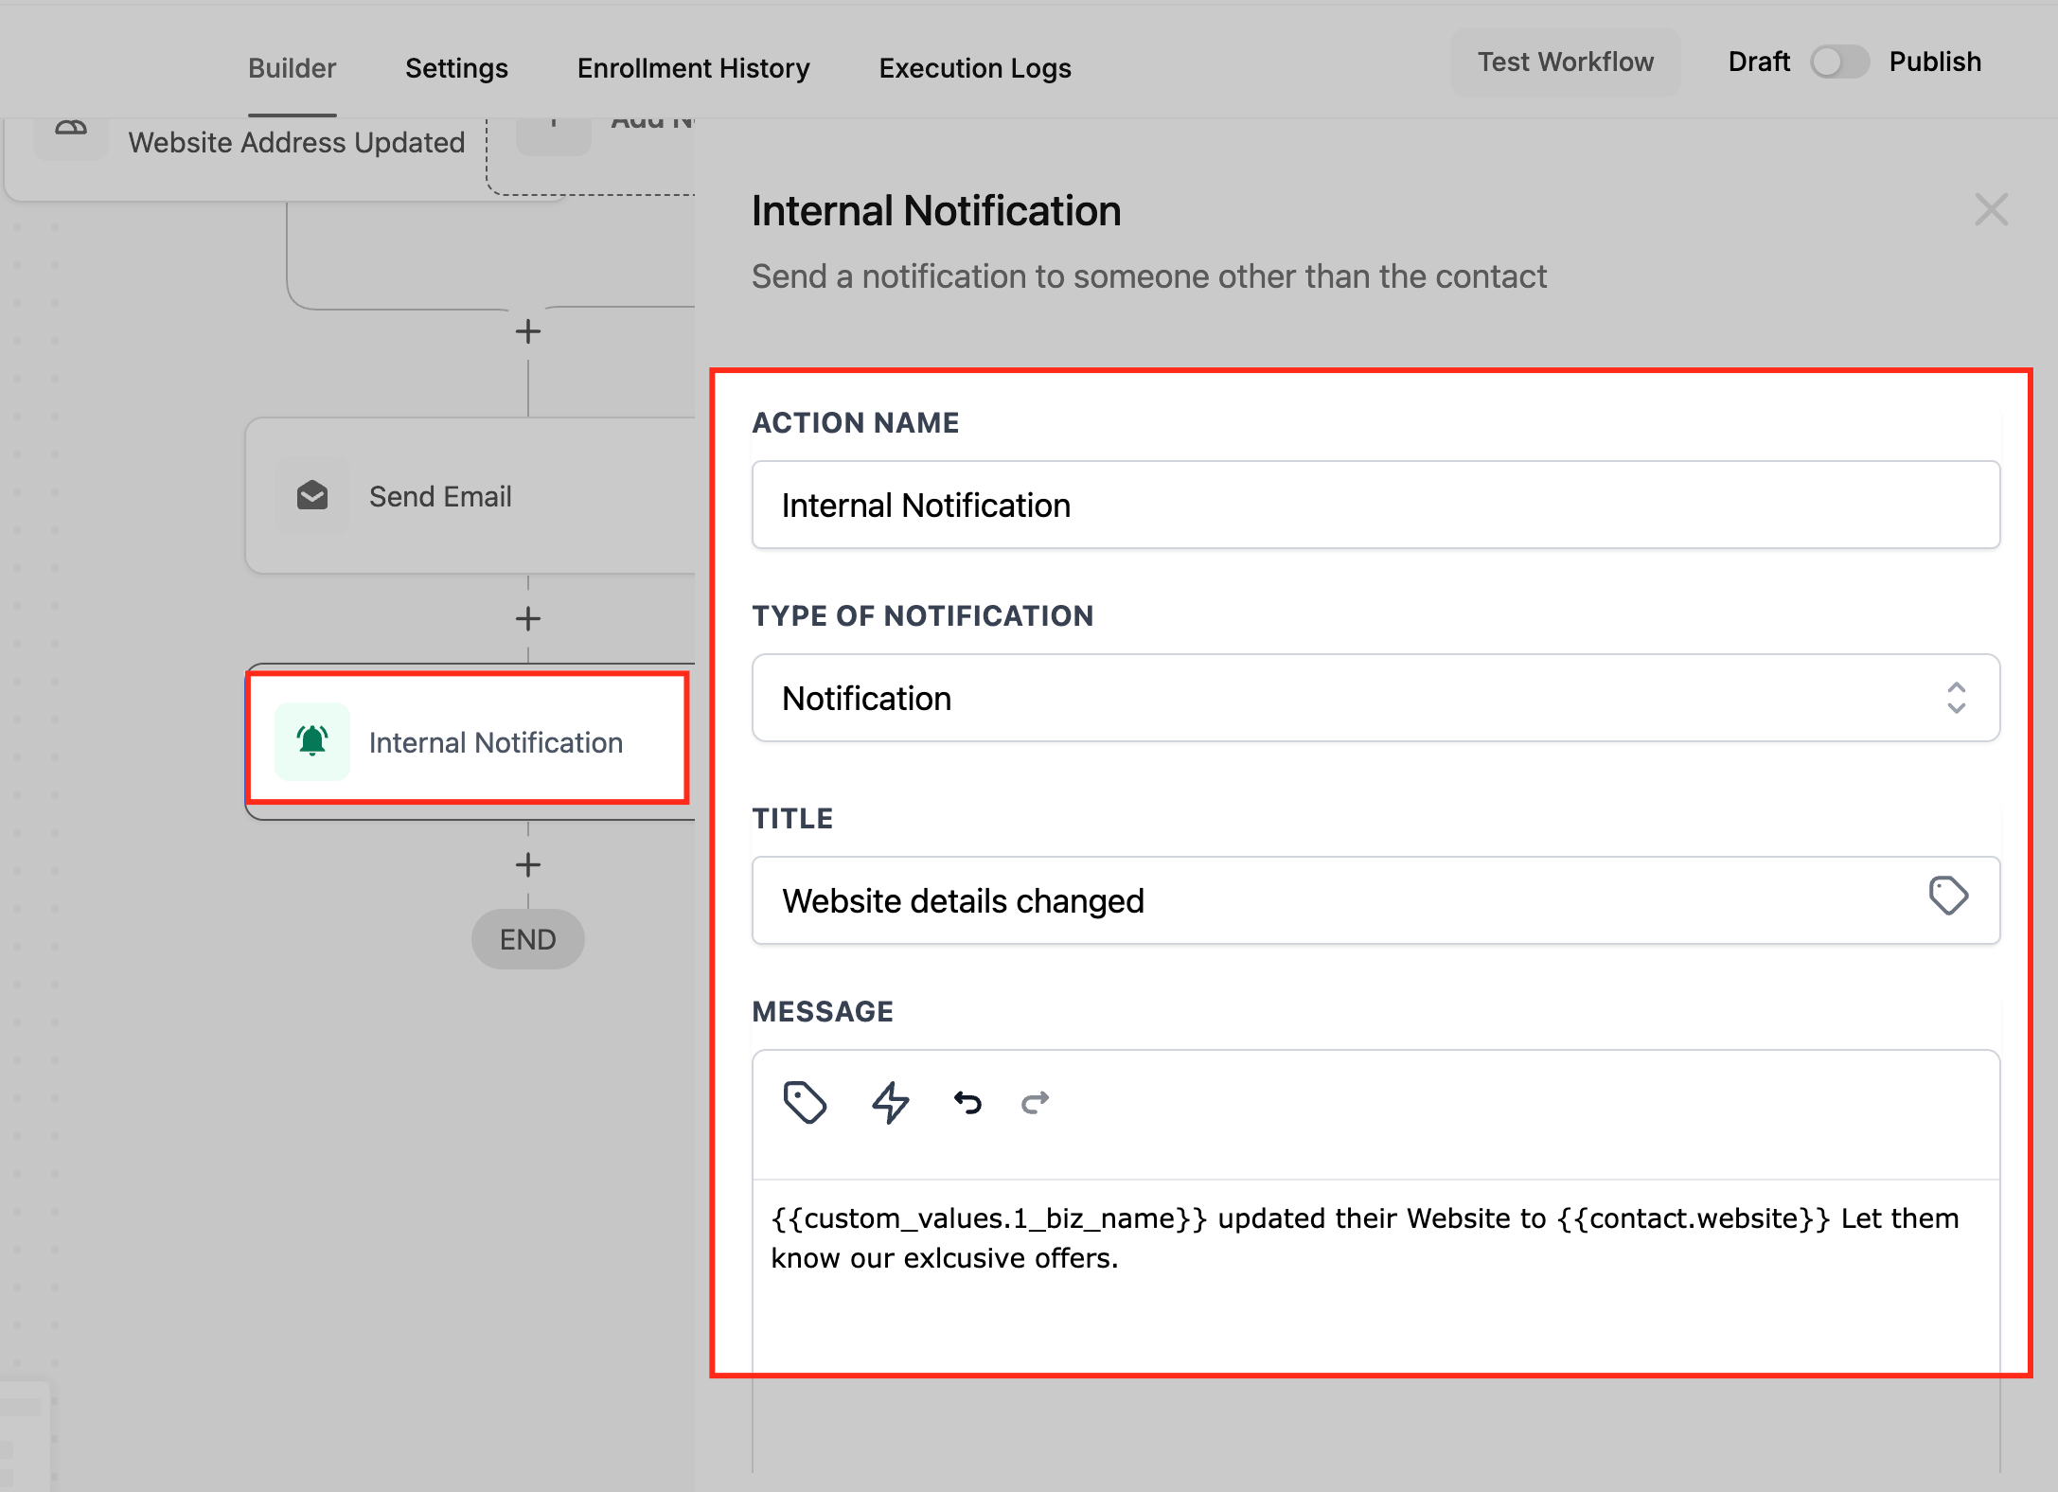Screen dimensions: 2058x1492
Task: Open the Enrollment History tab
Action: [x=693, y=68]
